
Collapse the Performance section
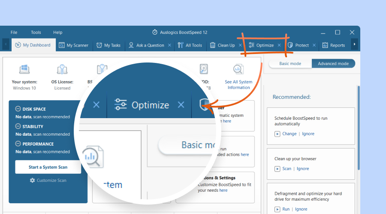[x=18, y=144]
